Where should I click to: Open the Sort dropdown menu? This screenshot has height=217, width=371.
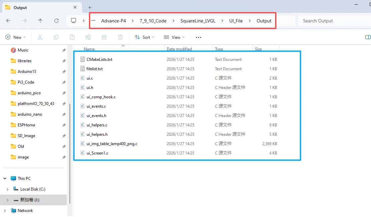[144, 37]
